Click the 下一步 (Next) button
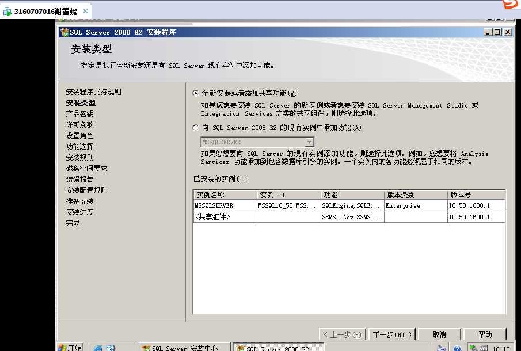Image resolution: width=521 pixels, height=351 pixels. point(392,334)
